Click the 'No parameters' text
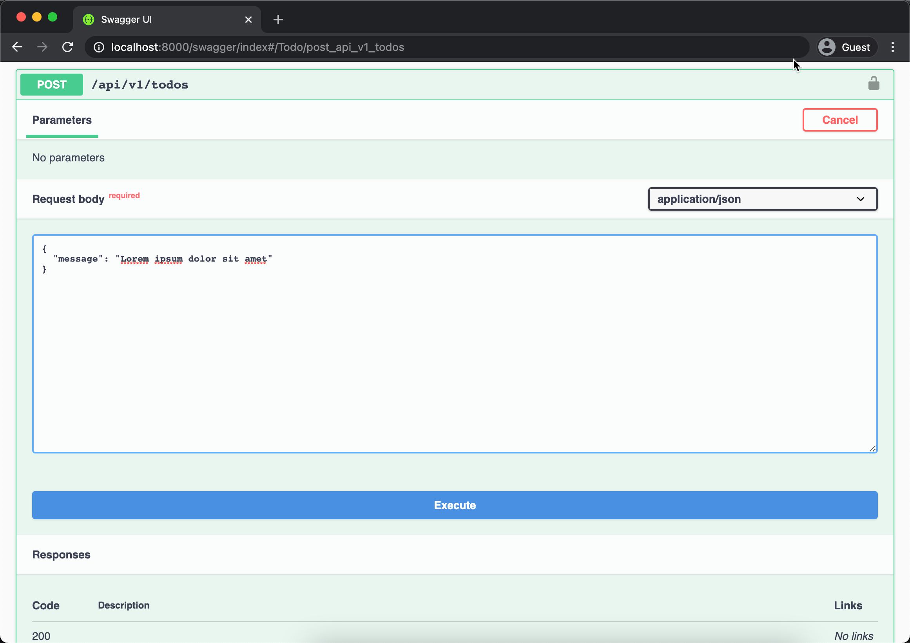 (x=68, y=157)
